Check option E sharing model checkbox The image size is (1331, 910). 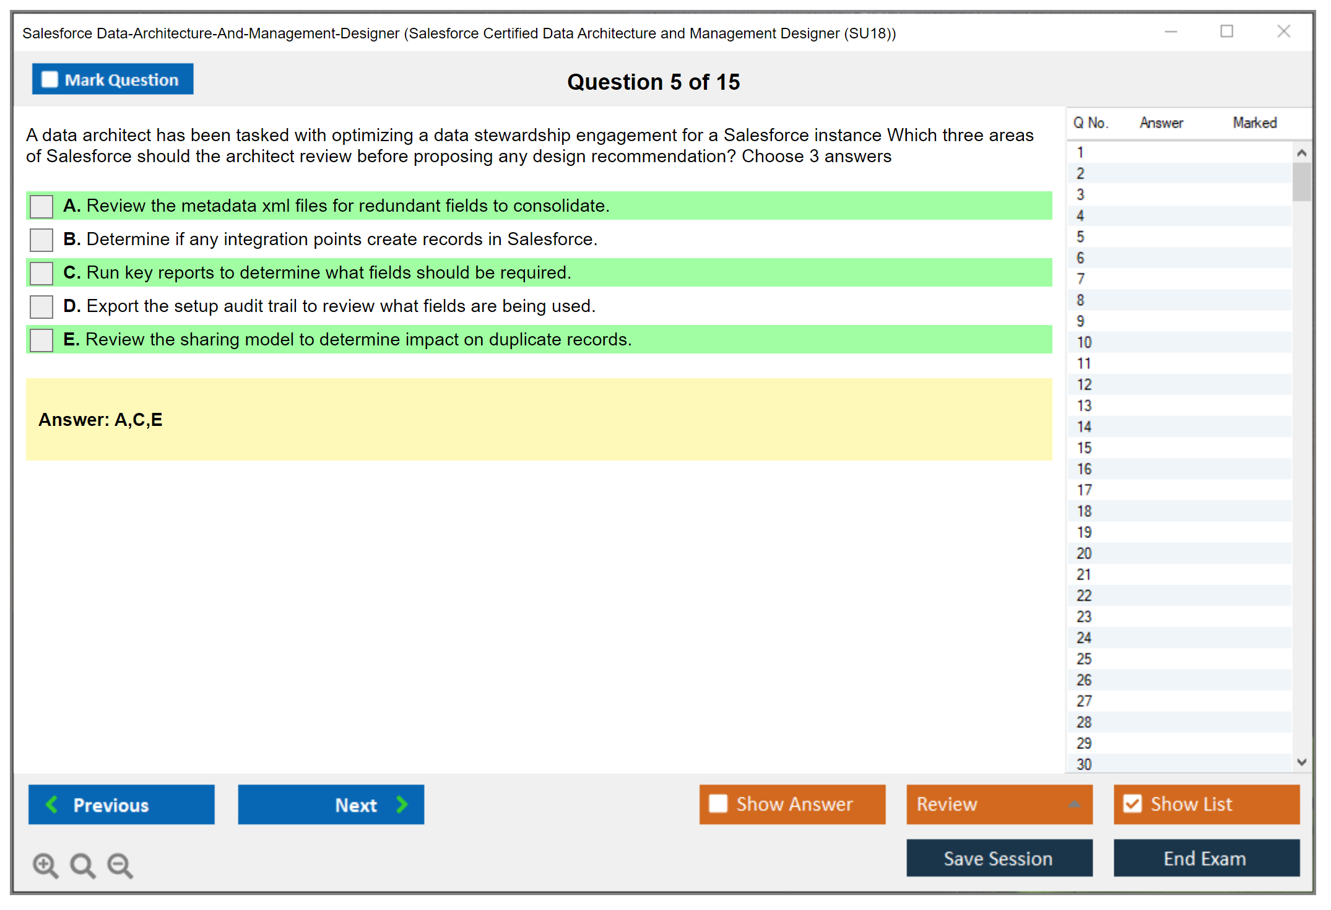tap(41, 340)
